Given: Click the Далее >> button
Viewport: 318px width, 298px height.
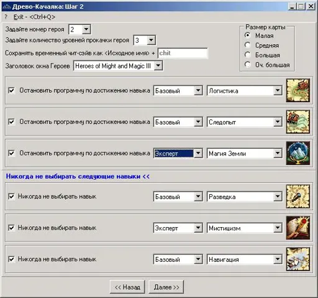Looking at the screenshot, I should (x=166, y=287).
